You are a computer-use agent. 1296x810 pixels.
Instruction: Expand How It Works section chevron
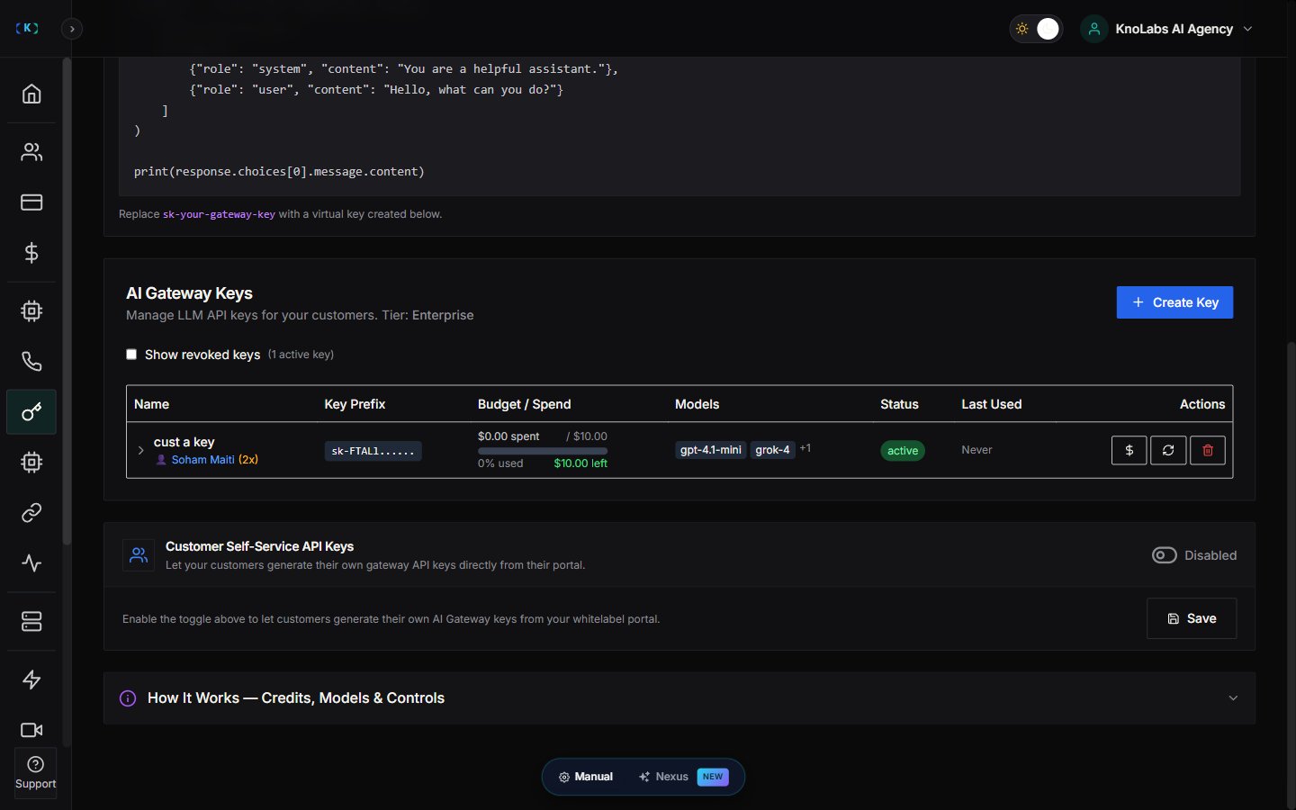tap(1233, 698)
